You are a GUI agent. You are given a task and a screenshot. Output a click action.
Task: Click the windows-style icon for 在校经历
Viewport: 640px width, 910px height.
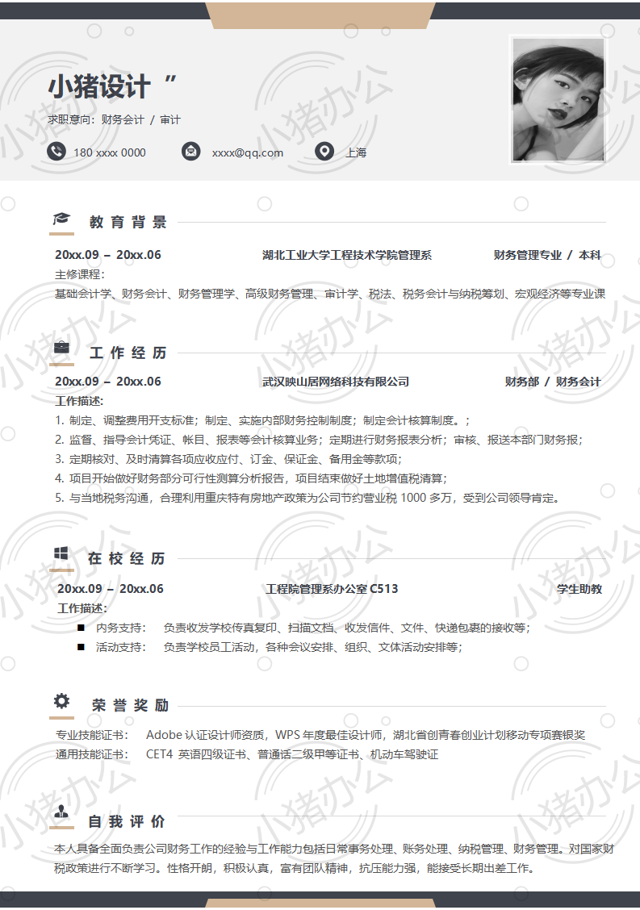[61, 553]
